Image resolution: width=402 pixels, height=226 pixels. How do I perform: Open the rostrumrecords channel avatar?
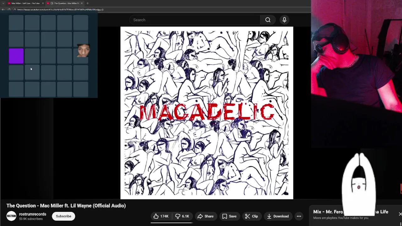(x=11, y=216)
